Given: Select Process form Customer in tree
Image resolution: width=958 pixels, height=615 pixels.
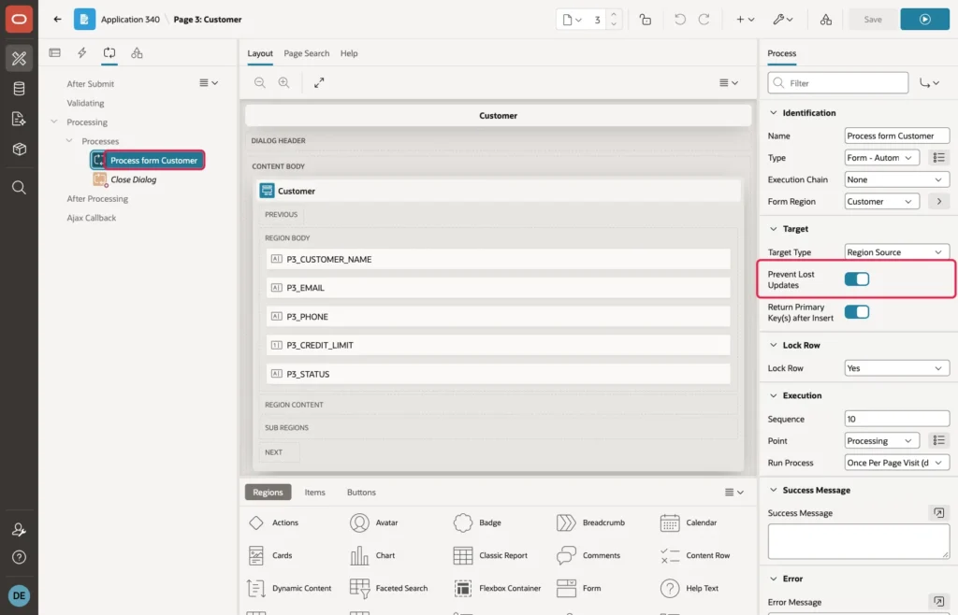Looking at the screenshot, I should [154, 161].
